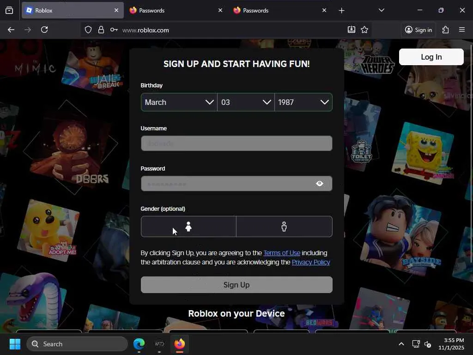Click the taskbar Search box
The image size is (473, 355).
tap(77, 344)
